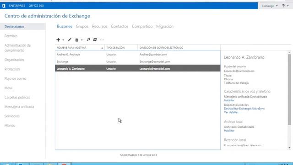
Task: Click sort arrow in name column header
Action: click(x=102, y=48)
